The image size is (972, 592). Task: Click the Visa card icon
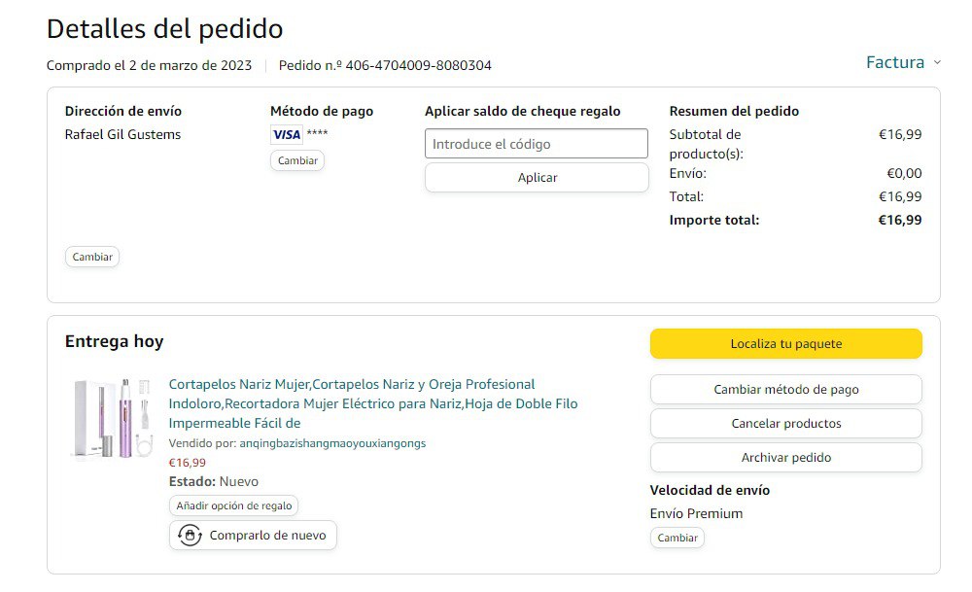[x=286, y=135]
